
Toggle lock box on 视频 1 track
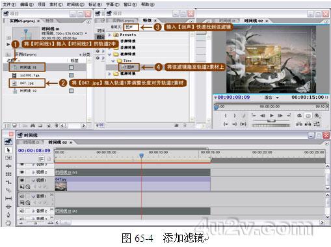point(28,180)
